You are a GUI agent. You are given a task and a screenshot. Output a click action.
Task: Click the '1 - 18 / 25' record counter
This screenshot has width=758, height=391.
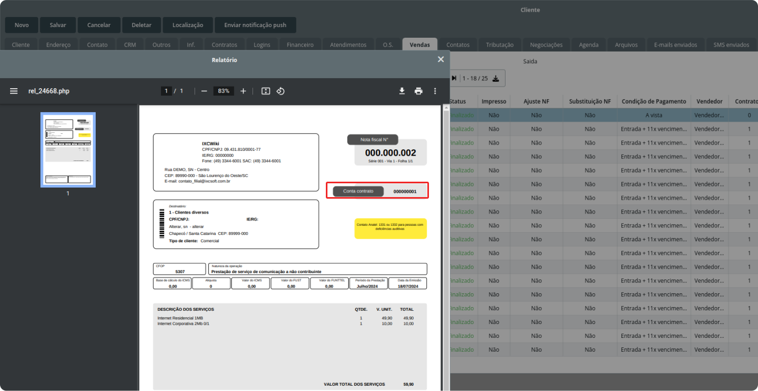tap(475, 78)
